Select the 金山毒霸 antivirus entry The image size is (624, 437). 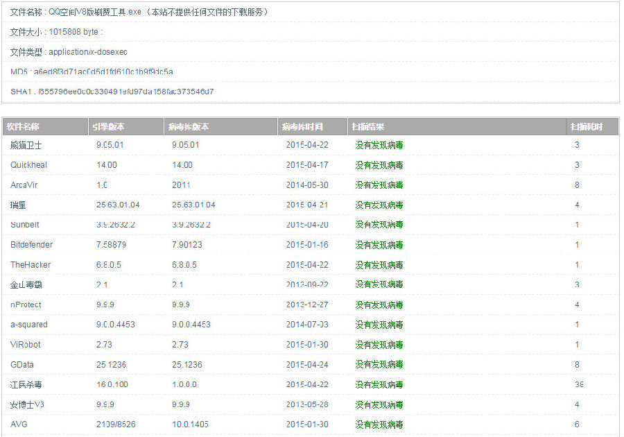point(26,284)
